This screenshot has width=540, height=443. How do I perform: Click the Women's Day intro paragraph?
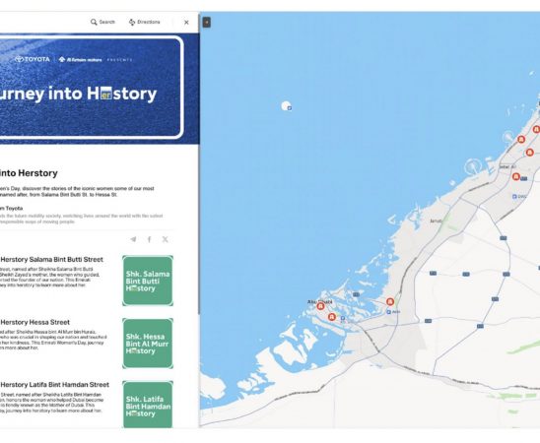(77, 192)
